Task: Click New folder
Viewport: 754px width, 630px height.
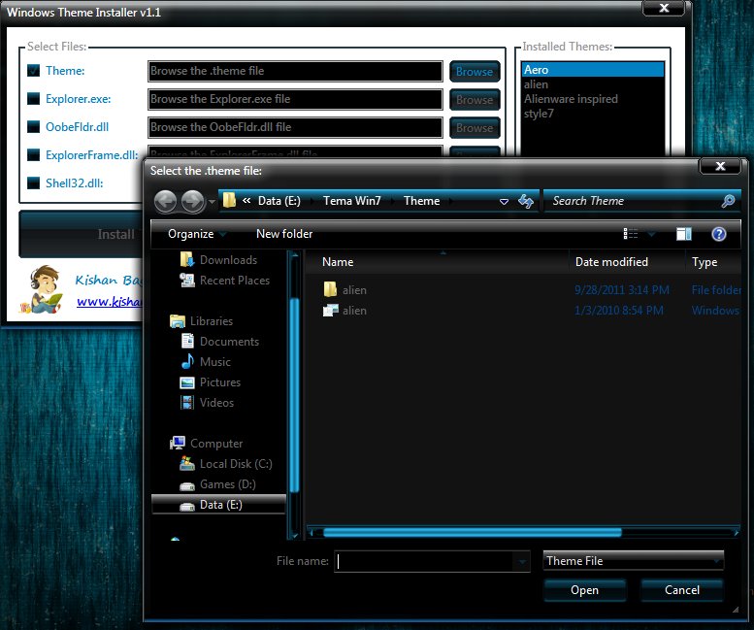Action: (x=284, y=234)
